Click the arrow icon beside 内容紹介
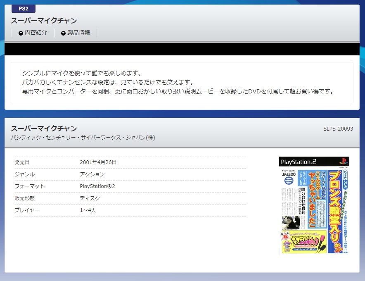Screen dimensions: 365x281 [x=21, y=33]
